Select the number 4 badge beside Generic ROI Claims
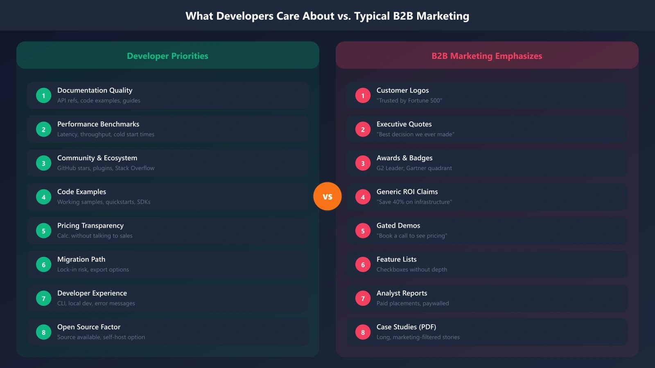Viewport: 655px width, 368px height. tap(363, 196)
